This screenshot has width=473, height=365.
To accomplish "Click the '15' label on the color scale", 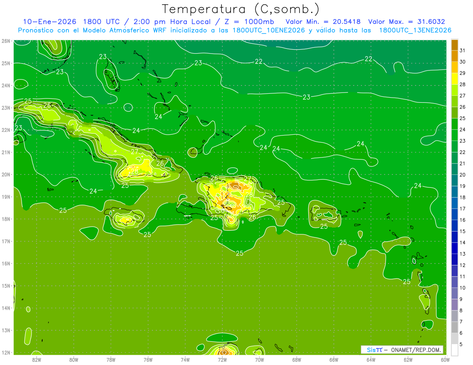I will click(x=462, y=231).
